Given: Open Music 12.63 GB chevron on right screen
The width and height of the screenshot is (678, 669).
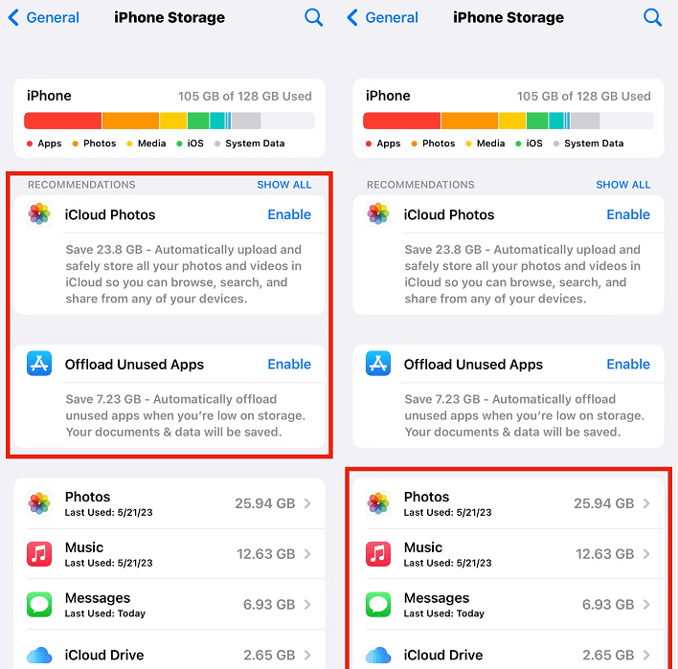Looking at the screenshot, I should (646, 554).
